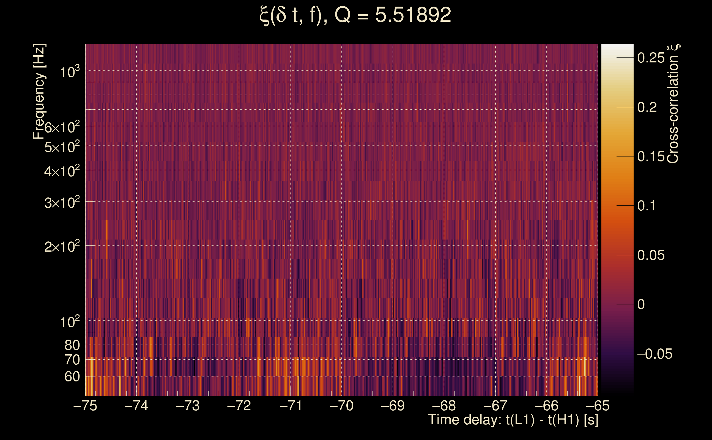Click the -72 tick label on x-axis

(x=239, y=406)
